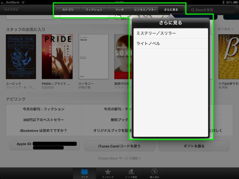
Task: Select the カテゴリ tab
Action: [x=68, y=10]
